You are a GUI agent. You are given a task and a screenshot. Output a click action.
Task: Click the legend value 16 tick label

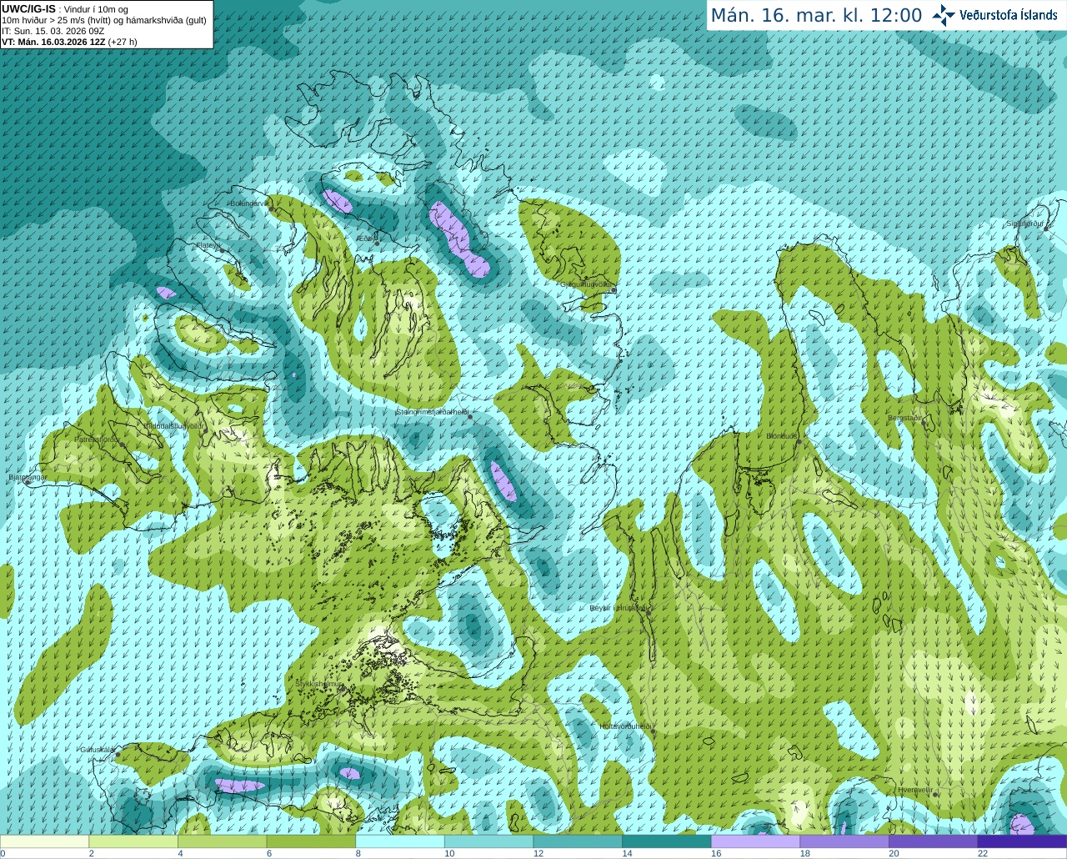tap(714, 853)
